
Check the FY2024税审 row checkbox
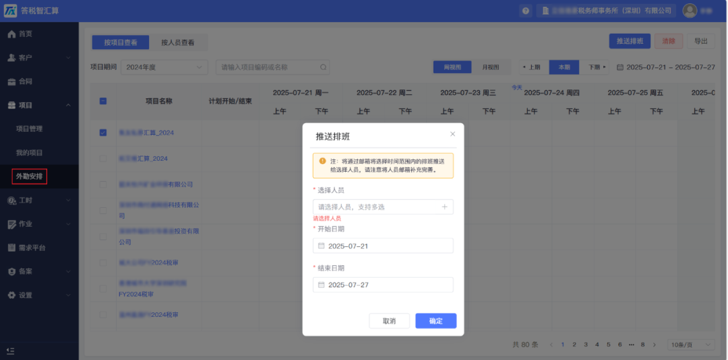[103, 289]
